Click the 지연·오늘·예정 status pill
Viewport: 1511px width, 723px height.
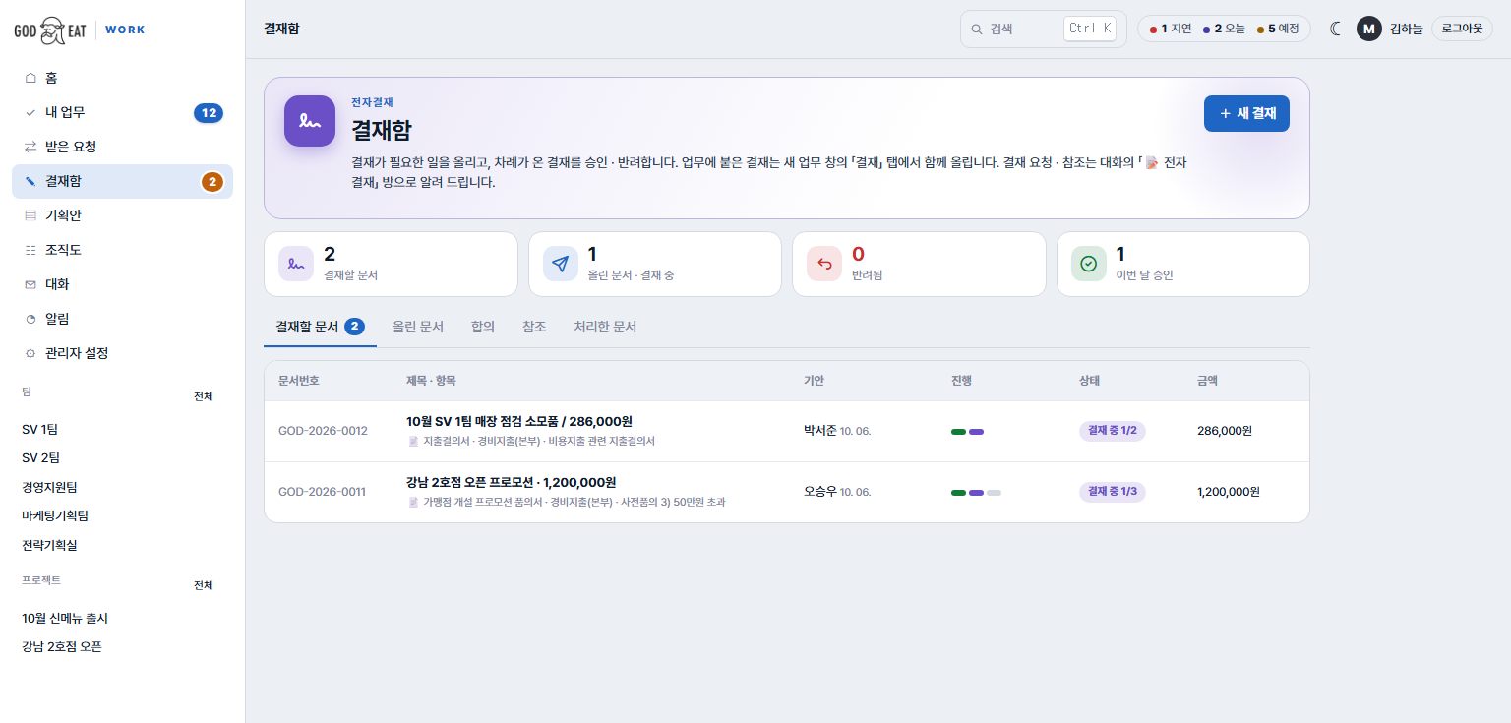[1224, 29]
